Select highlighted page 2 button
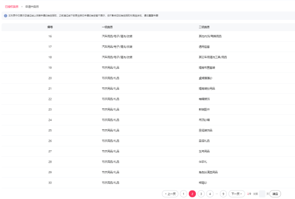The image size is (295, 199). click(192, 194)
